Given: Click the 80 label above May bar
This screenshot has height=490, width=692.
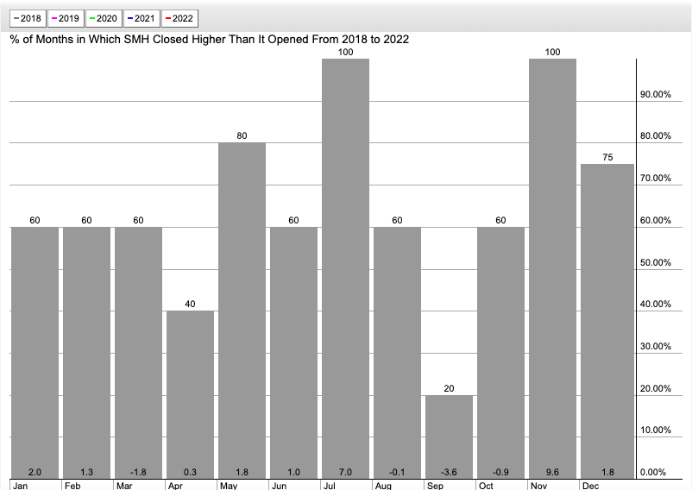Looking at the screenshot, I should (242, 135).
